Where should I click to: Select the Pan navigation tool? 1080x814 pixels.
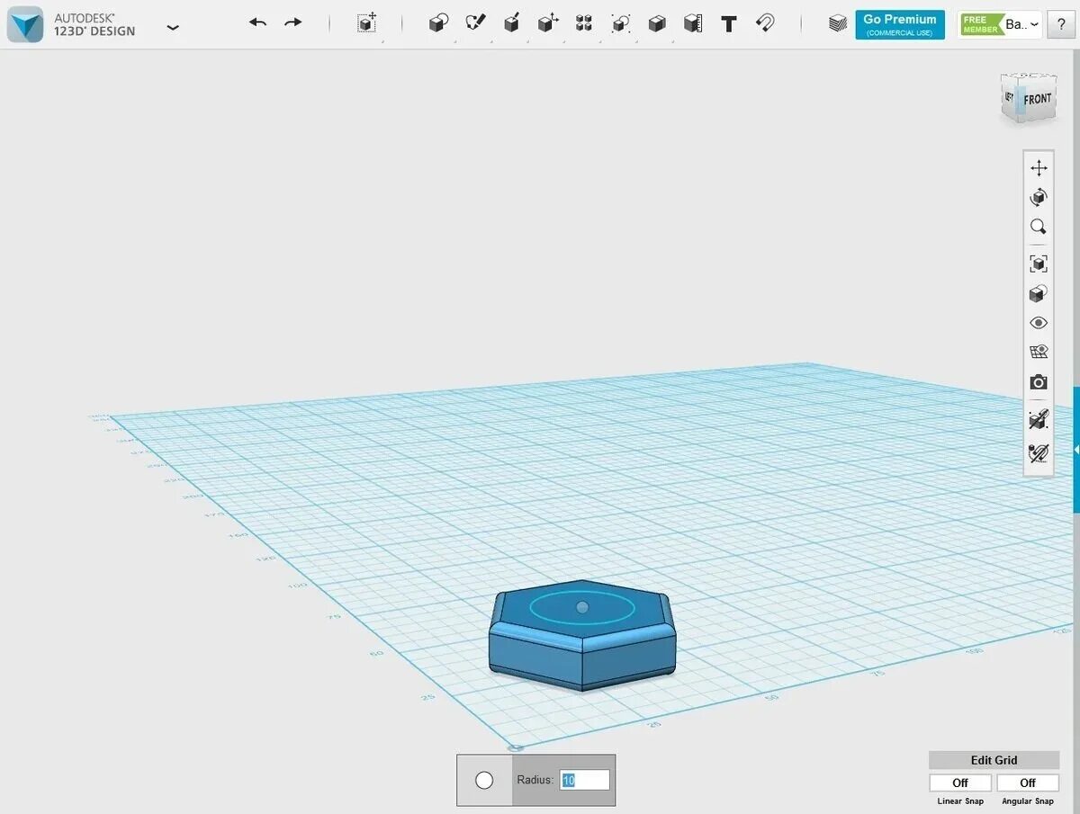pyautogui.click(x=1039, y=168)
